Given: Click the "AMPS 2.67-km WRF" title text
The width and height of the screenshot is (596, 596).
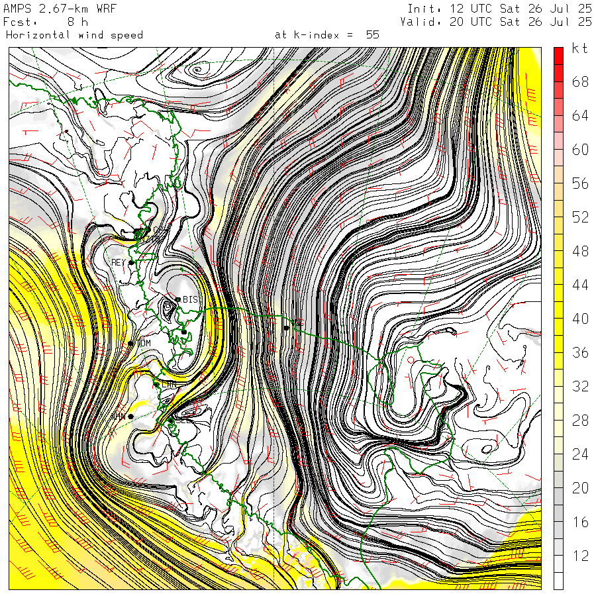Looking at the screenshot, I should 60,9.
